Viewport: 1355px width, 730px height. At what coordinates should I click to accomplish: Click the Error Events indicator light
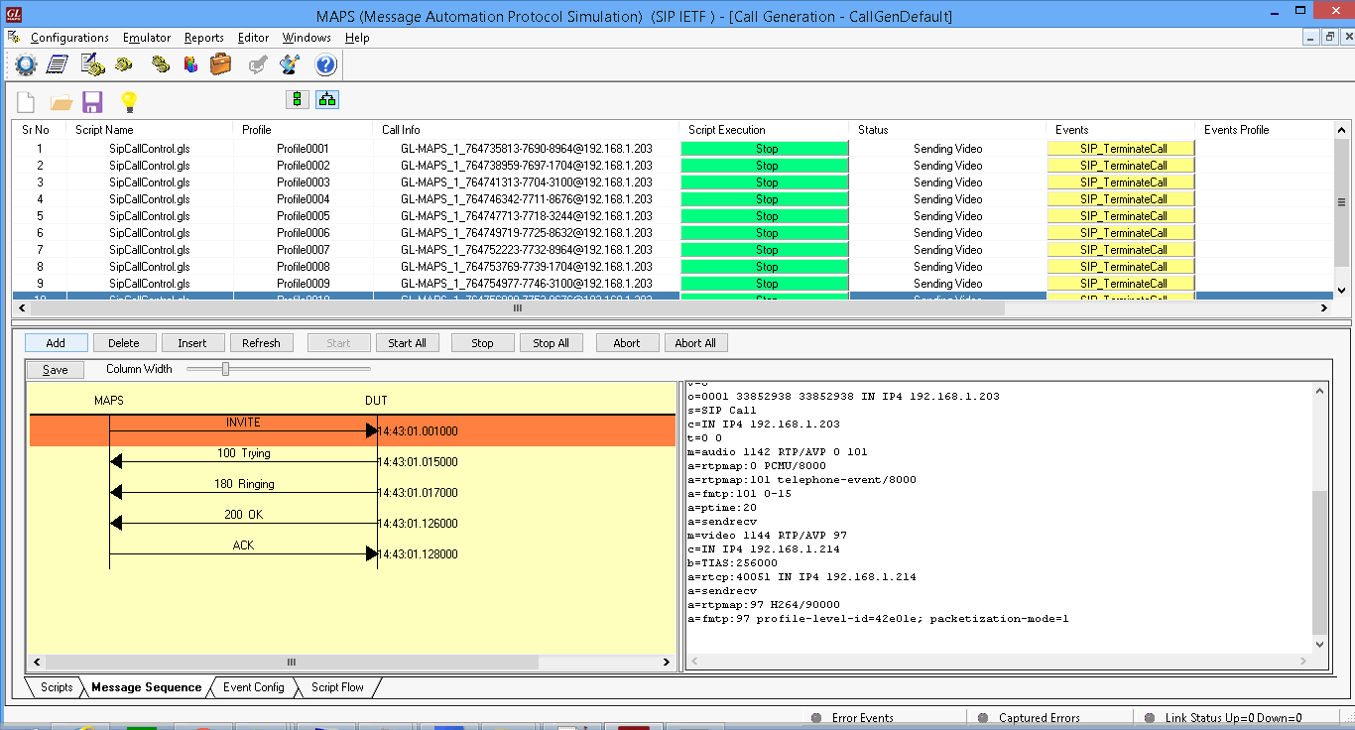click(816, 718)
